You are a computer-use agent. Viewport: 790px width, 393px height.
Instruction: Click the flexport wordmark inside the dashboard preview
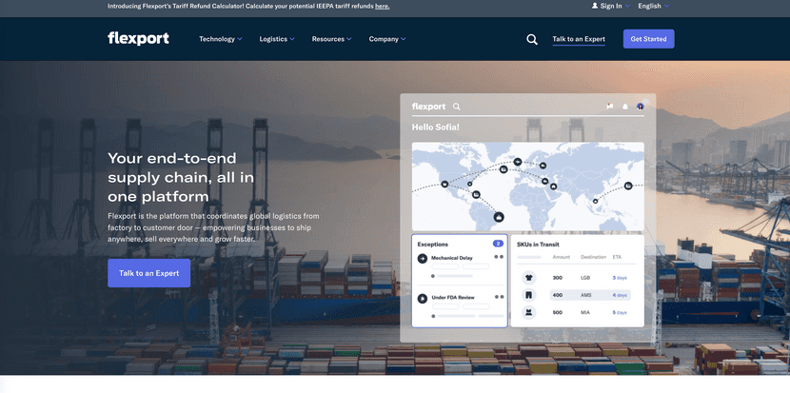(x=428, y=107)
